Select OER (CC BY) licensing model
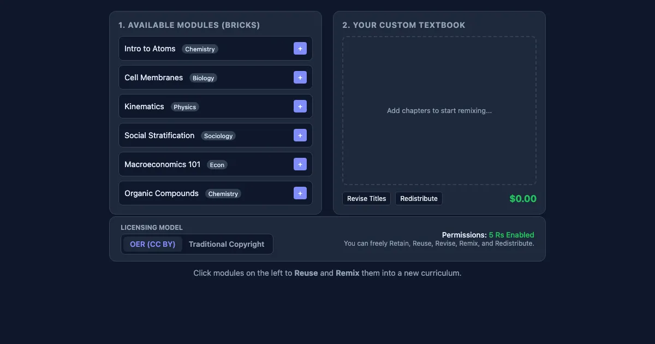The width and height of the screenshot is (655, 344). [153, 244]
